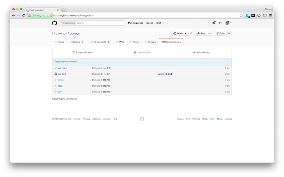
Task: Open the user avatar menu
Action: 229,23
